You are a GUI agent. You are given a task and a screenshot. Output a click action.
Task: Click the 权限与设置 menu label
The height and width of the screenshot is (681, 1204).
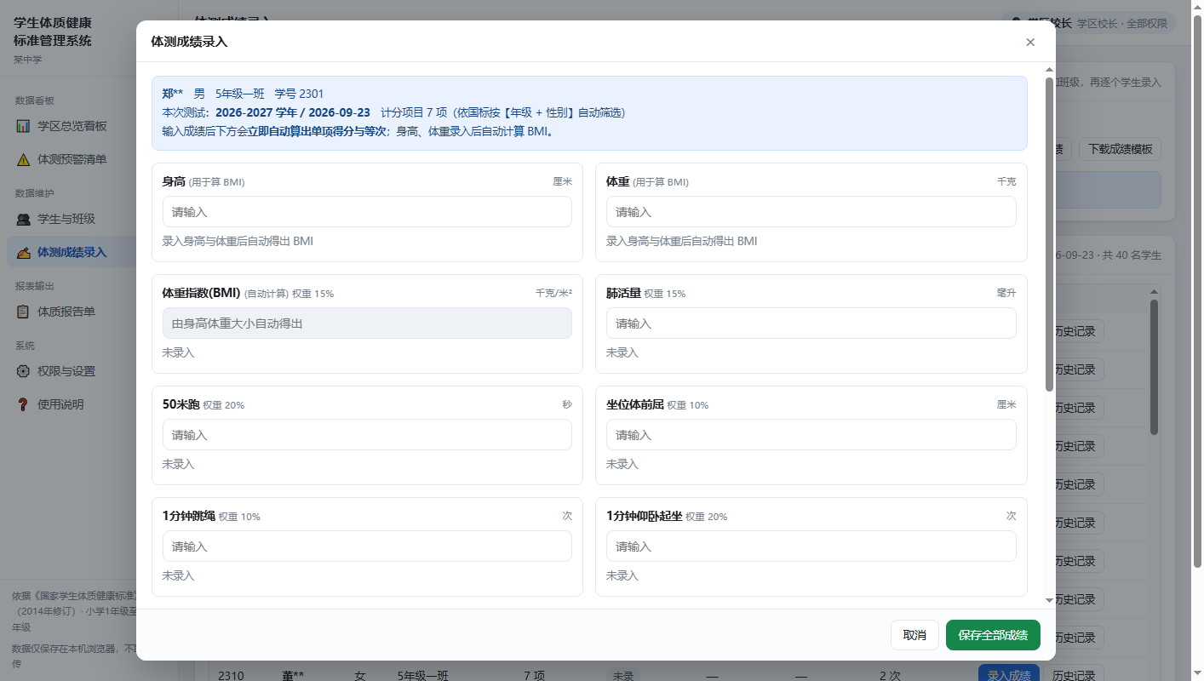pyautogui.click(x=66, y=371)
